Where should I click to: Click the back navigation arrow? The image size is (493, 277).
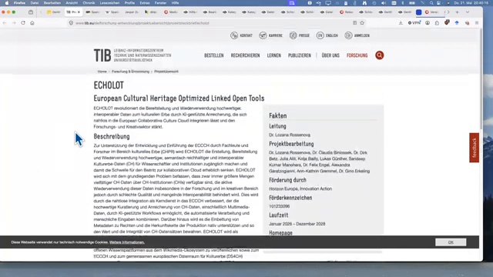click(x=5, y=23)
